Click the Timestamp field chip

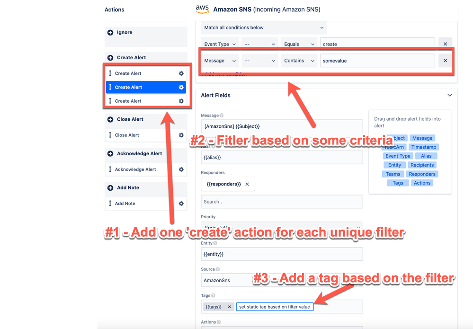(424, 147)
